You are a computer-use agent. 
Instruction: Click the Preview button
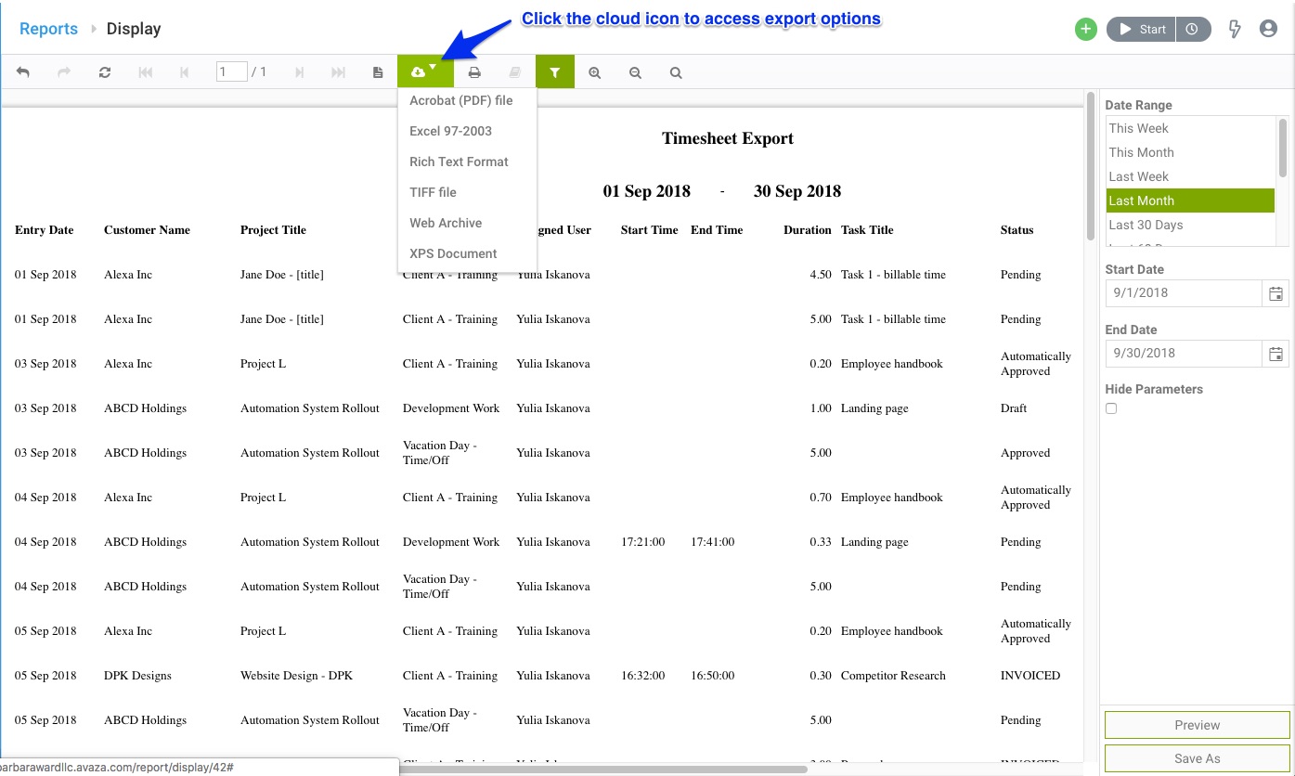tap(1197, 725)
